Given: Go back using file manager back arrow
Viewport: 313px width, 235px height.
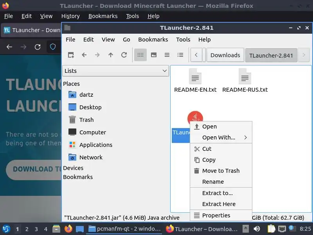Looking at the screenshot, I should (84, 55).
